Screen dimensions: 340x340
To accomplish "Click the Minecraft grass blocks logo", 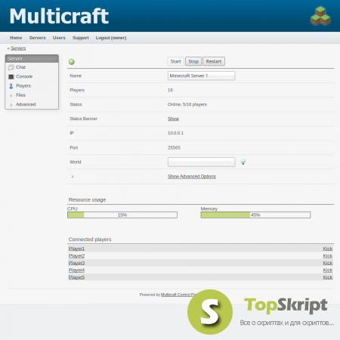I will coord(320,16).
